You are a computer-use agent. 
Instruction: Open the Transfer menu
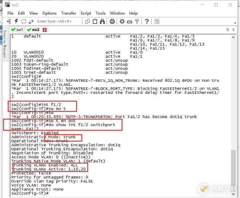(69, 13)
